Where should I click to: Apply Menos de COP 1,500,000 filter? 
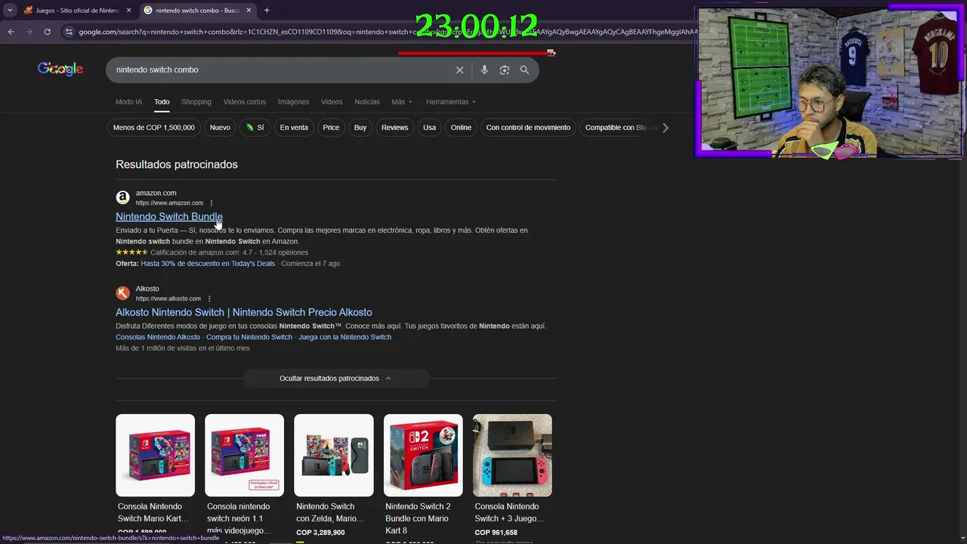click(154, 128)
